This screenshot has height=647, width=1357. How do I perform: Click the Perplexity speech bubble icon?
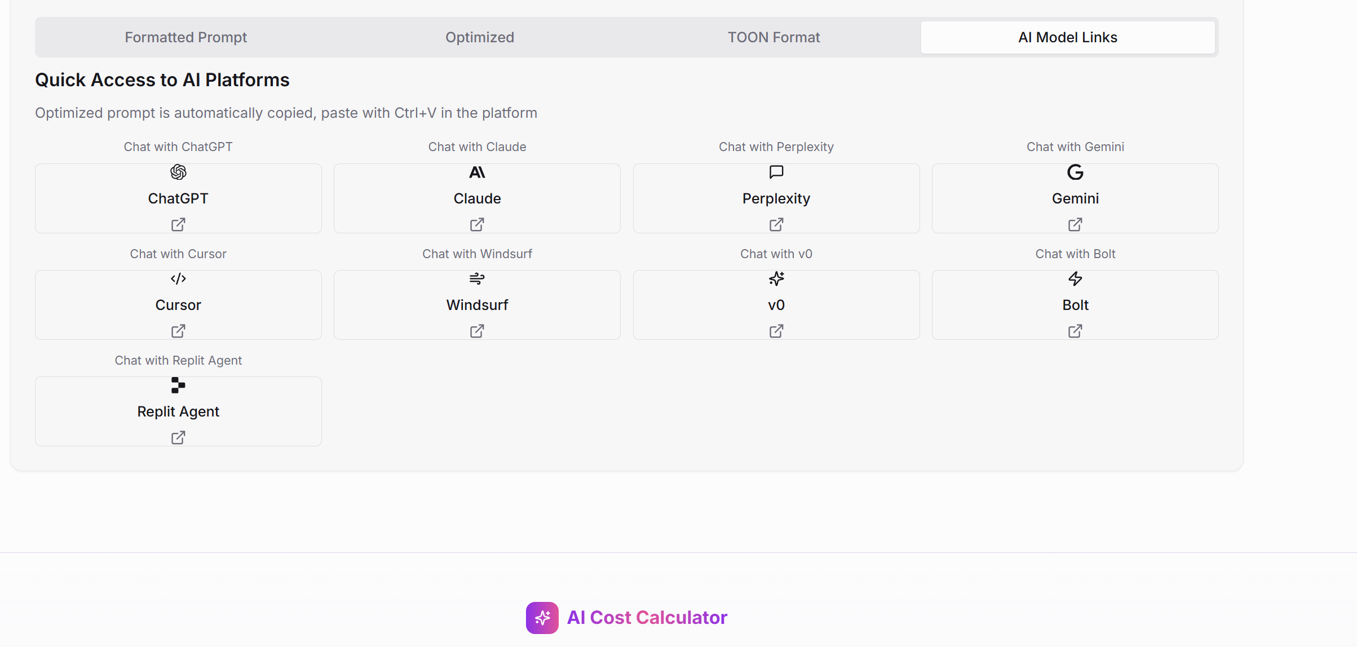coord(776,172)
